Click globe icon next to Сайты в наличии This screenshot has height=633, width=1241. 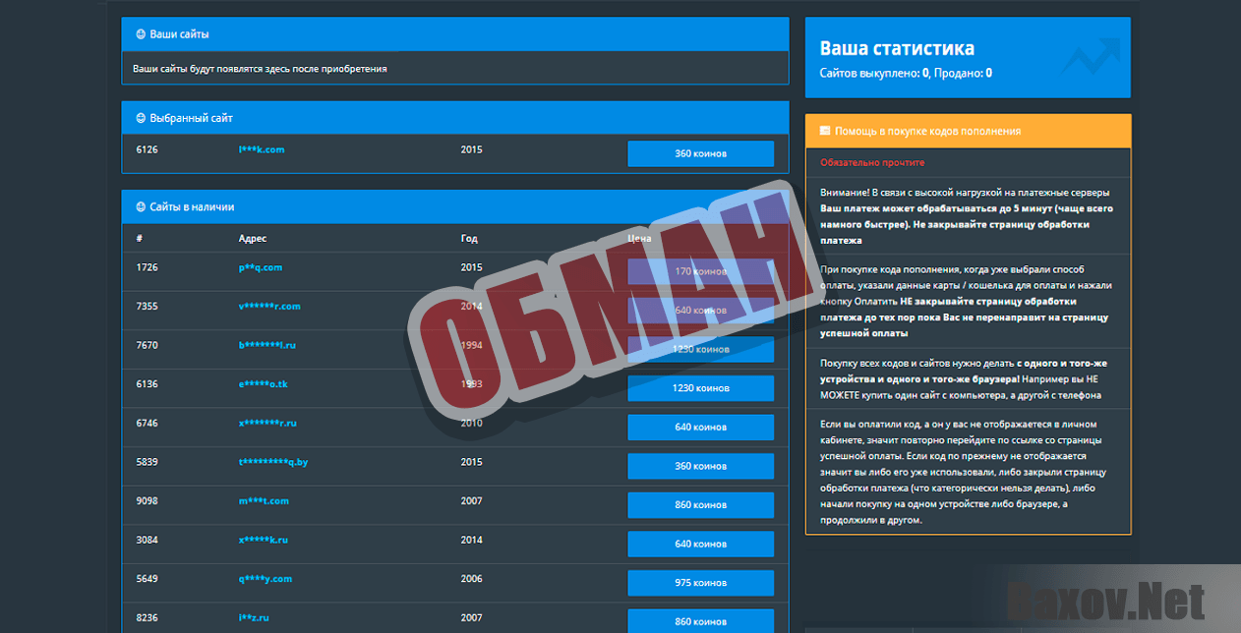tap(141, 207)
